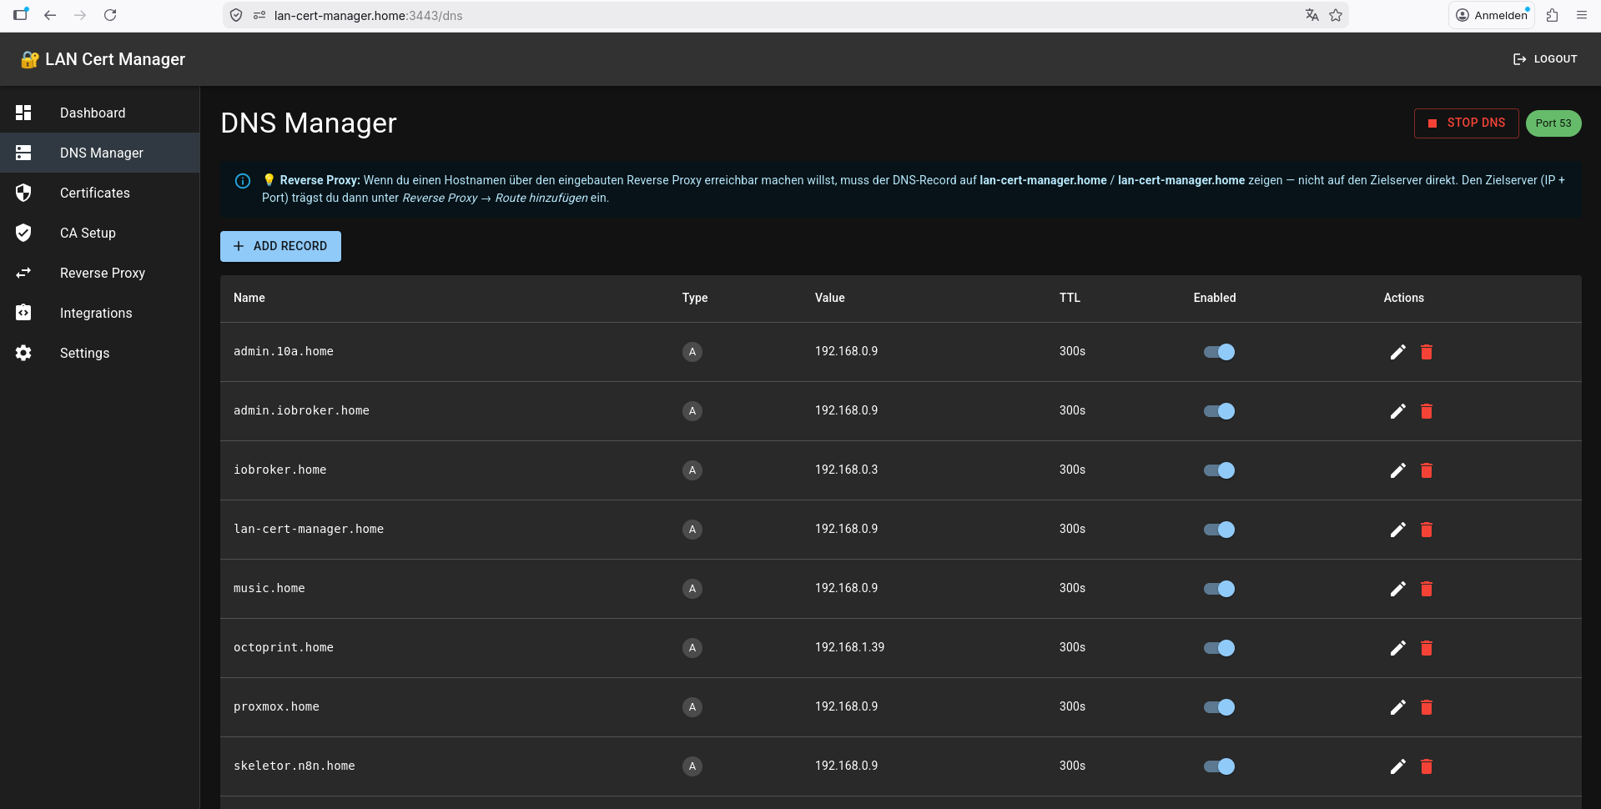The height and width of the screenshot is (809, 1601).
Task: Click the Add Record button
Action: pyautogui.click(x=280, y=246)
